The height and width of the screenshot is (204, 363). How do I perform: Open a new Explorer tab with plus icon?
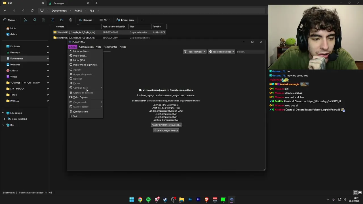click(96, 3)
